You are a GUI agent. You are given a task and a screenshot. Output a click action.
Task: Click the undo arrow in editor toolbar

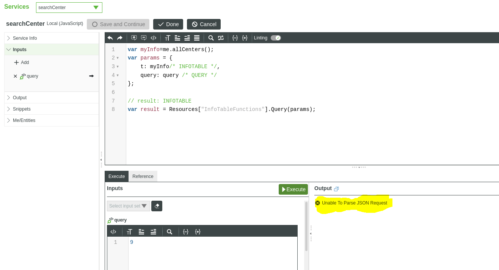[110, 38]
